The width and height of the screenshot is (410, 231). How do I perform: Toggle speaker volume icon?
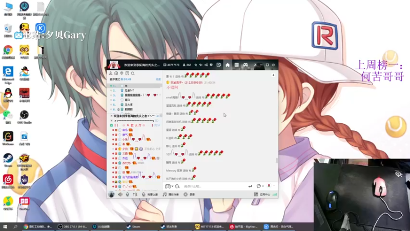tap(120, 195)
